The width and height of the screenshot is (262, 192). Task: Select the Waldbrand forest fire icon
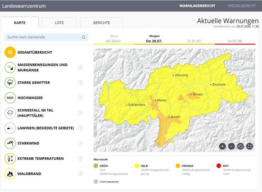tap(10, 174)
